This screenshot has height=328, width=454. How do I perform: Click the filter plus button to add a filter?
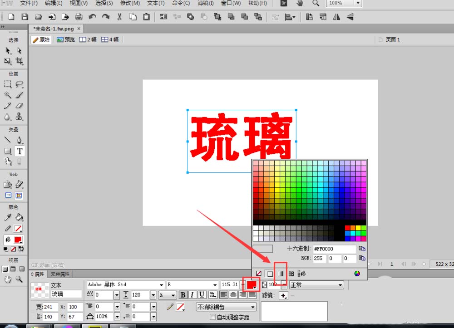point(283,296)
